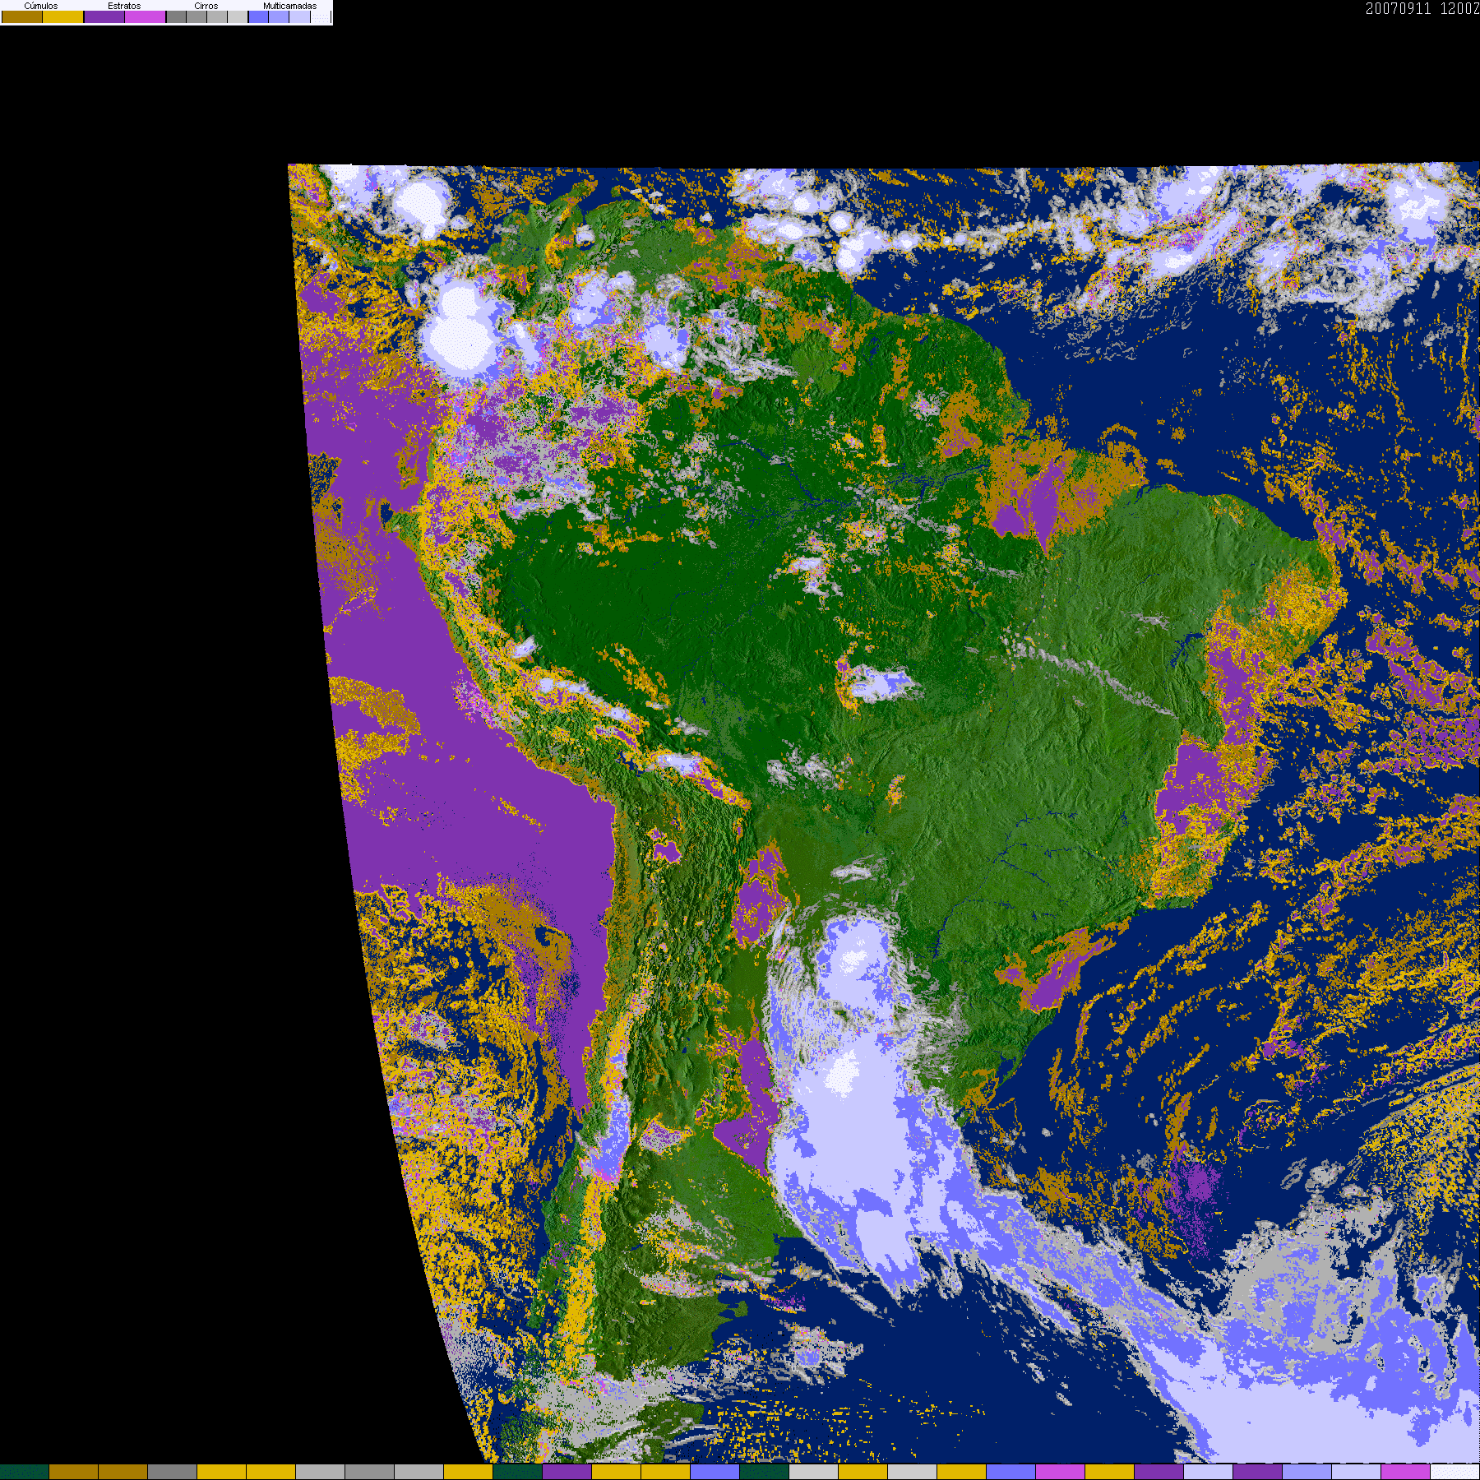Click the Estratos legend label
Viewport: 1480px width, 1480px height.
coord(124,6)
